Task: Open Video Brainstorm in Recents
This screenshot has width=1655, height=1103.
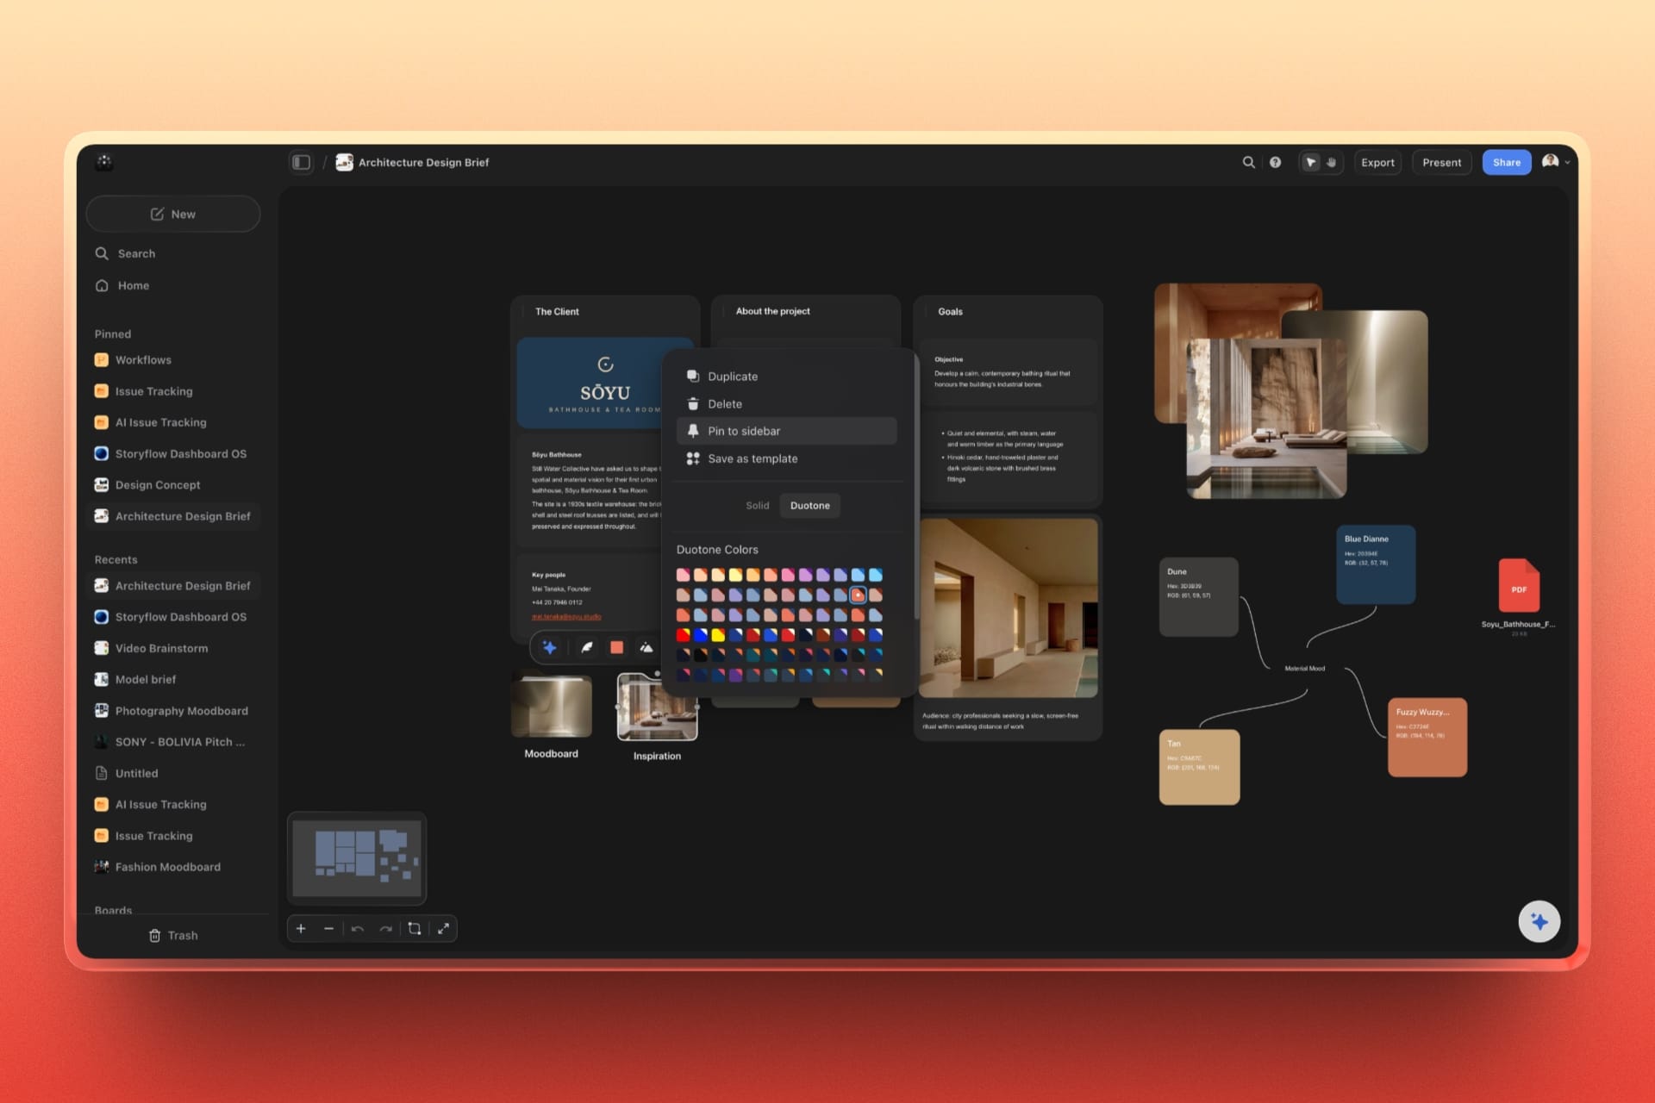Action: pos(173,648)
